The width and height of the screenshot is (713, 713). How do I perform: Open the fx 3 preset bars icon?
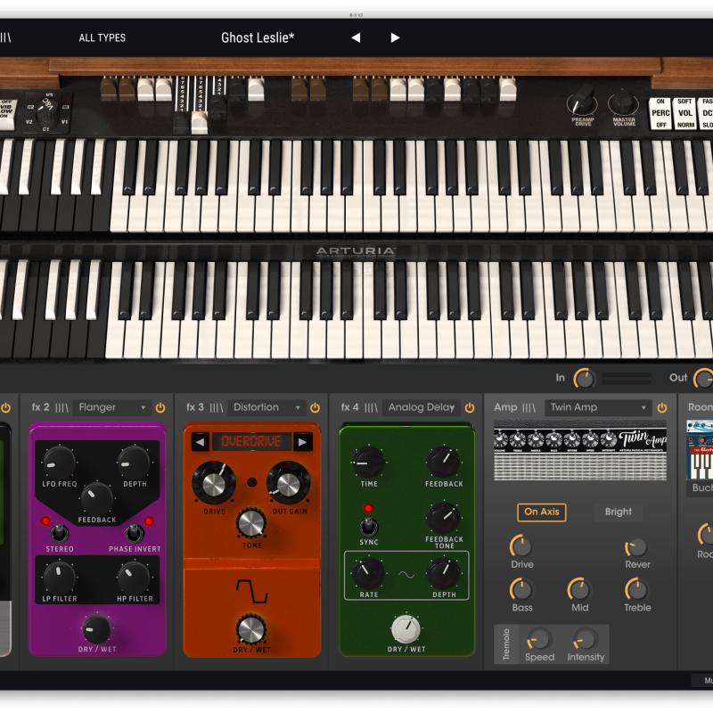point(217,407)
